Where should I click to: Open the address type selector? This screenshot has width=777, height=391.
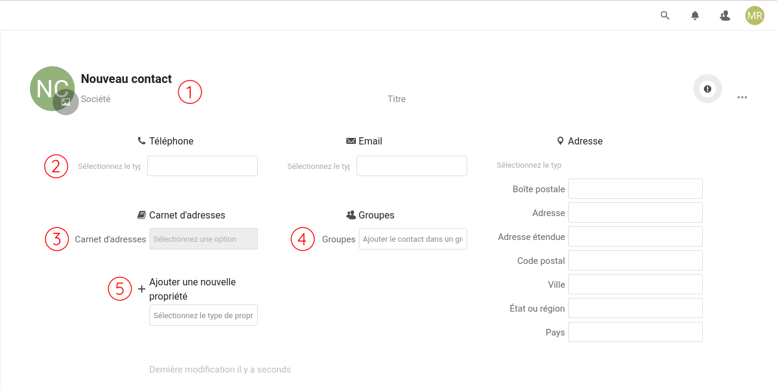pos(529,165)
